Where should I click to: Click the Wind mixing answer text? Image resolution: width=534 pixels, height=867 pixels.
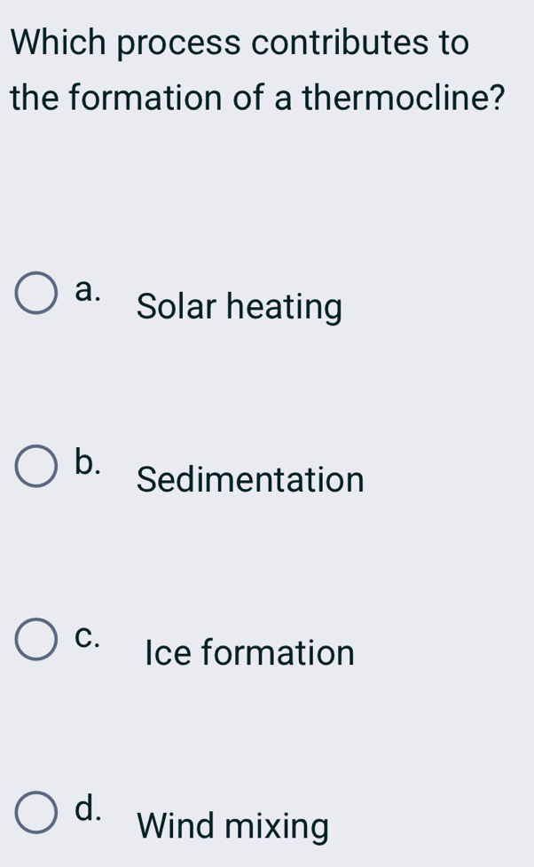click(x=232, y=827)
